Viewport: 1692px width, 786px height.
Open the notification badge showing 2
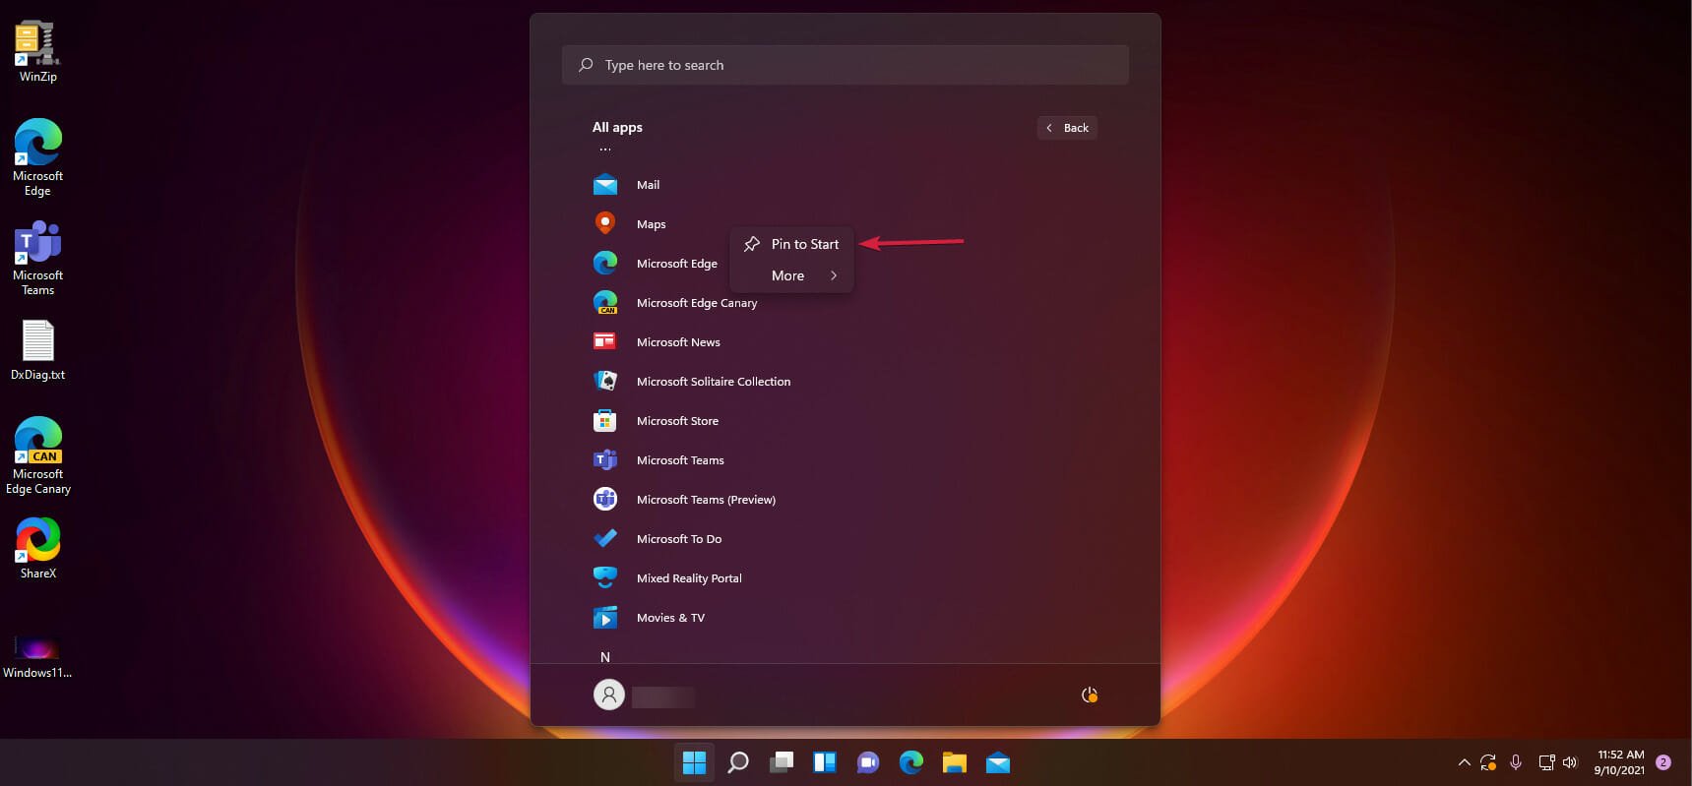pos(1663,762)
